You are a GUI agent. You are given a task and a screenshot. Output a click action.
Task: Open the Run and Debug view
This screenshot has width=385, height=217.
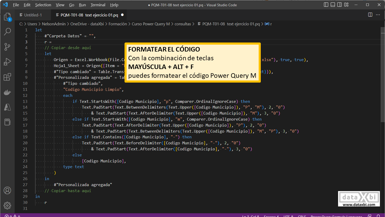pyautogui.click(x=7, y=62)
